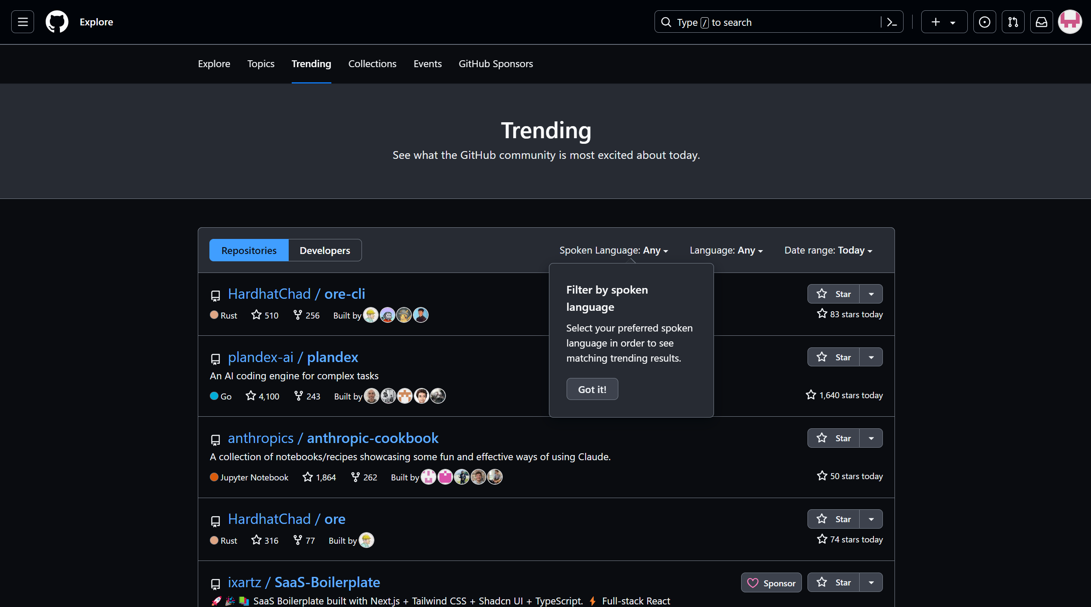This screenshot has width=1091, height=607.
Task: Go to the Collections tab
Action: tap(372, 64)
